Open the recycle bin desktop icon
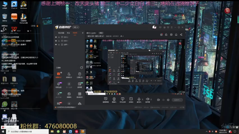 pos(4,18)
